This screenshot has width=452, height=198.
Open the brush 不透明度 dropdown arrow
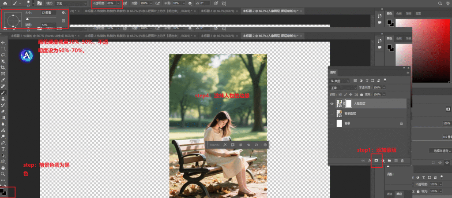tap(118, 3)
